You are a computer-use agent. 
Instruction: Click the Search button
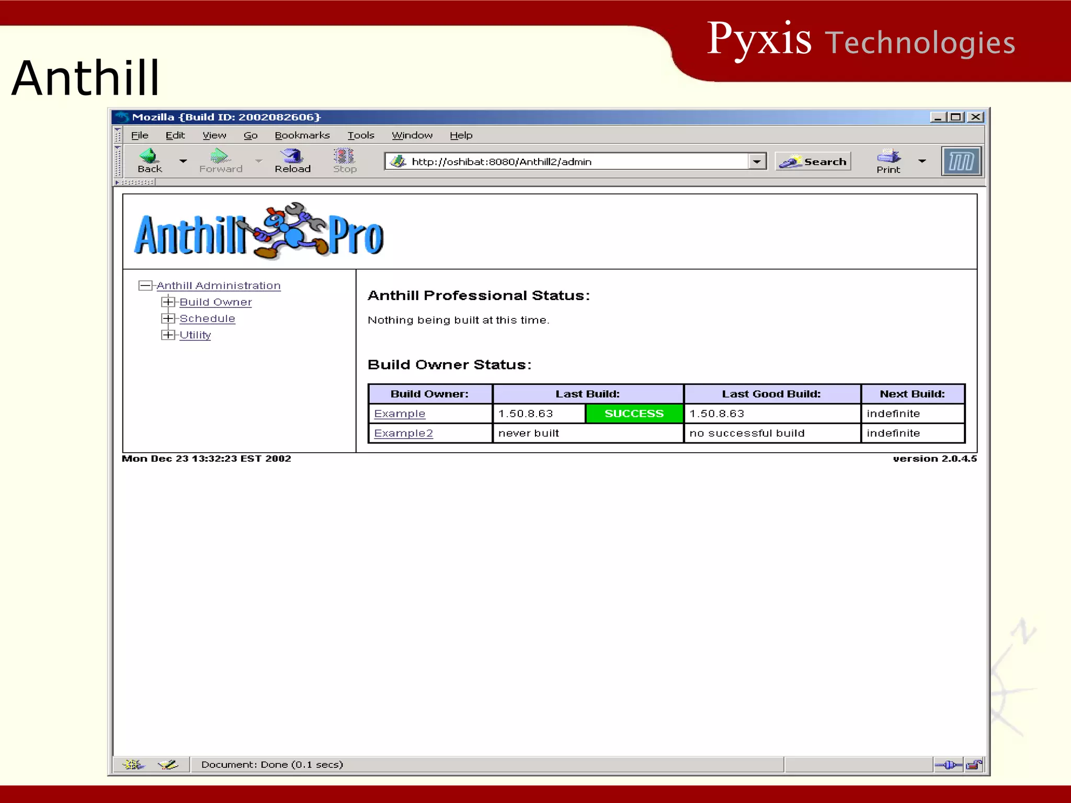[x=813, y=162]
